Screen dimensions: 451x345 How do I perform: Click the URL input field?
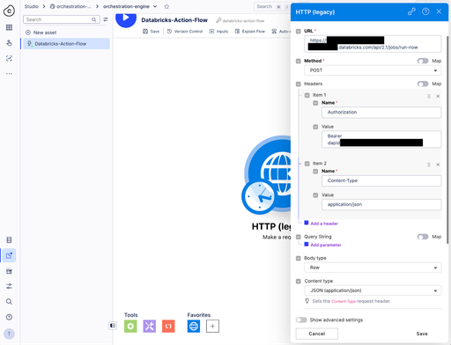(373, 44)
